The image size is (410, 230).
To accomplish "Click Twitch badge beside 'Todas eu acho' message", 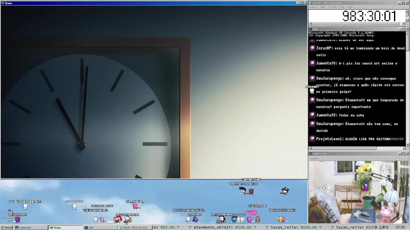I will 313,115.
